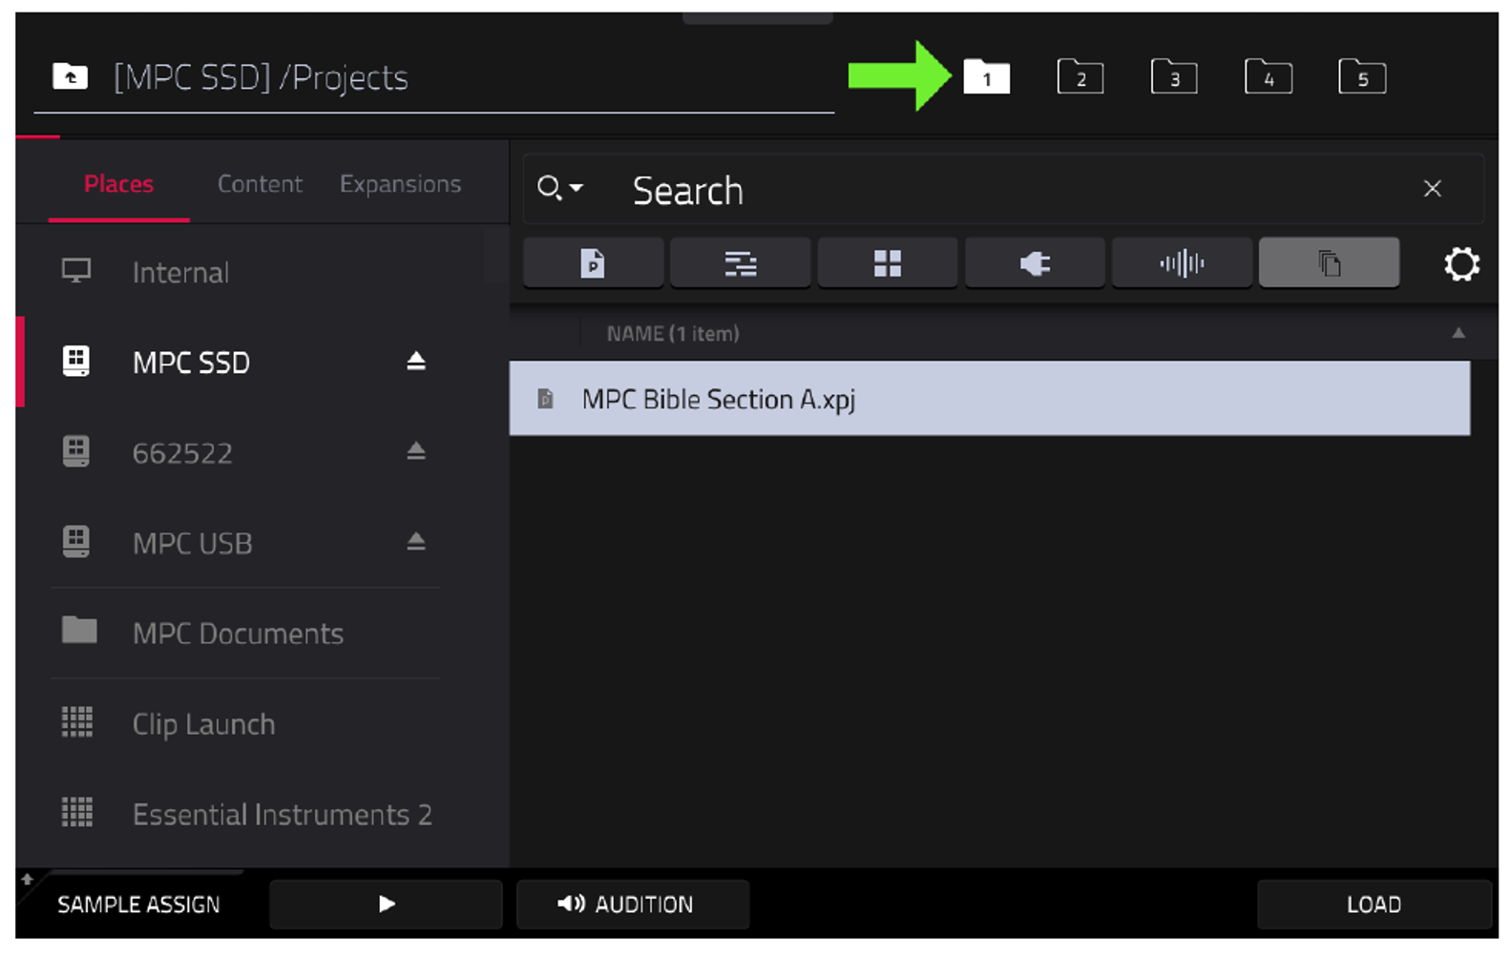1510x957 pixels.
Task: Go up one folder level icon
Action: tap(70, 76)
